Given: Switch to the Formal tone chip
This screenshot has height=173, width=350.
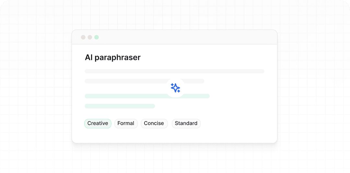Looking at the screenshot, I should pos(126,123).
